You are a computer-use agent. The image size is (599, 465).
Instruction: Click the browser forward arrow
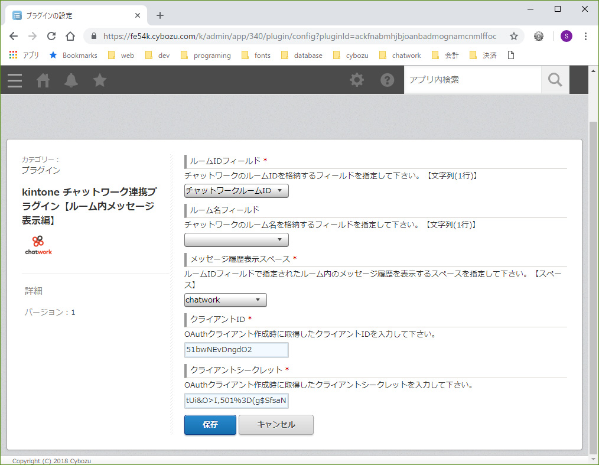tap(33, 36)
